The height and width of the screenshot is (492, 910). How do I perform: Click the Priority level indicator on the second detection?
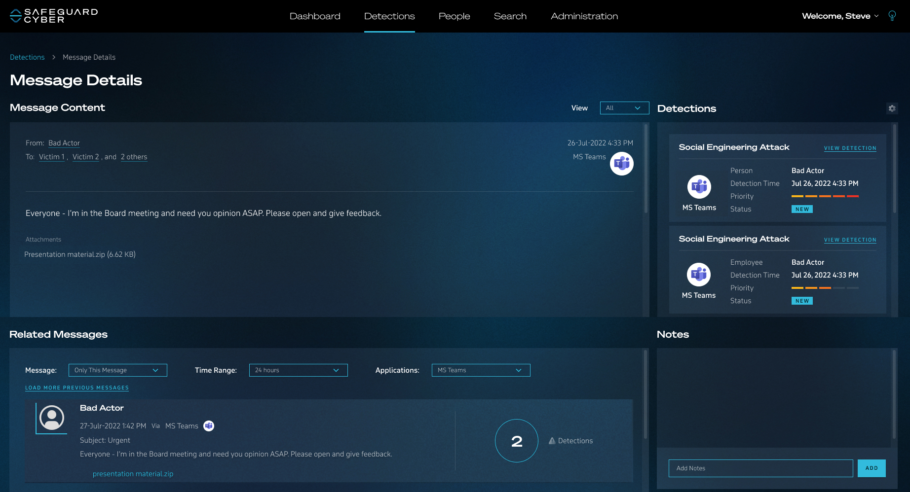(825, 287)
